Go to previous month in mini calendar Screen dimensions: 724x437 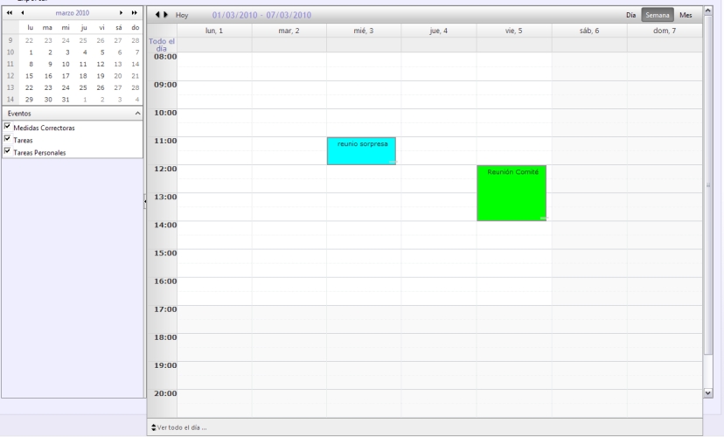click(22, 13)
